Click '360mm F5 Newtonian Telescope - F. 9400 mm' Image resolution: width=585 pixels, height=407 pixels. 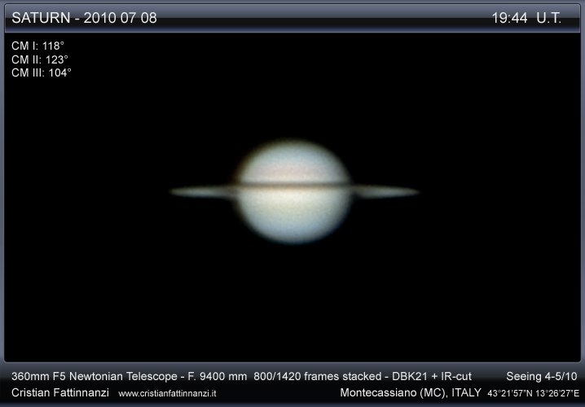tap(129, 376)
